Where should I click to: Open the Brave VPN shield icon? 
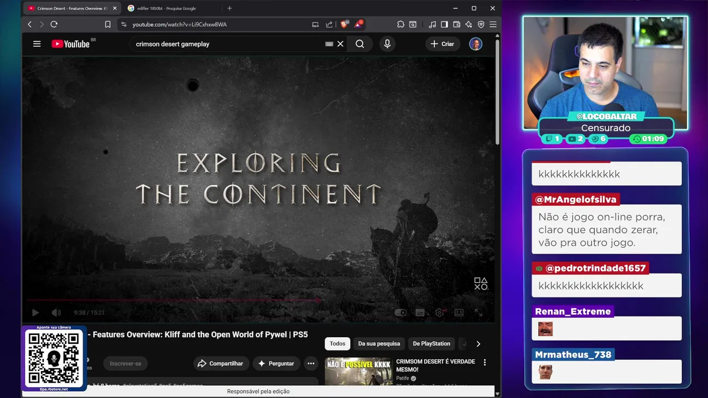pyautogui.click(x=481, y=24)
